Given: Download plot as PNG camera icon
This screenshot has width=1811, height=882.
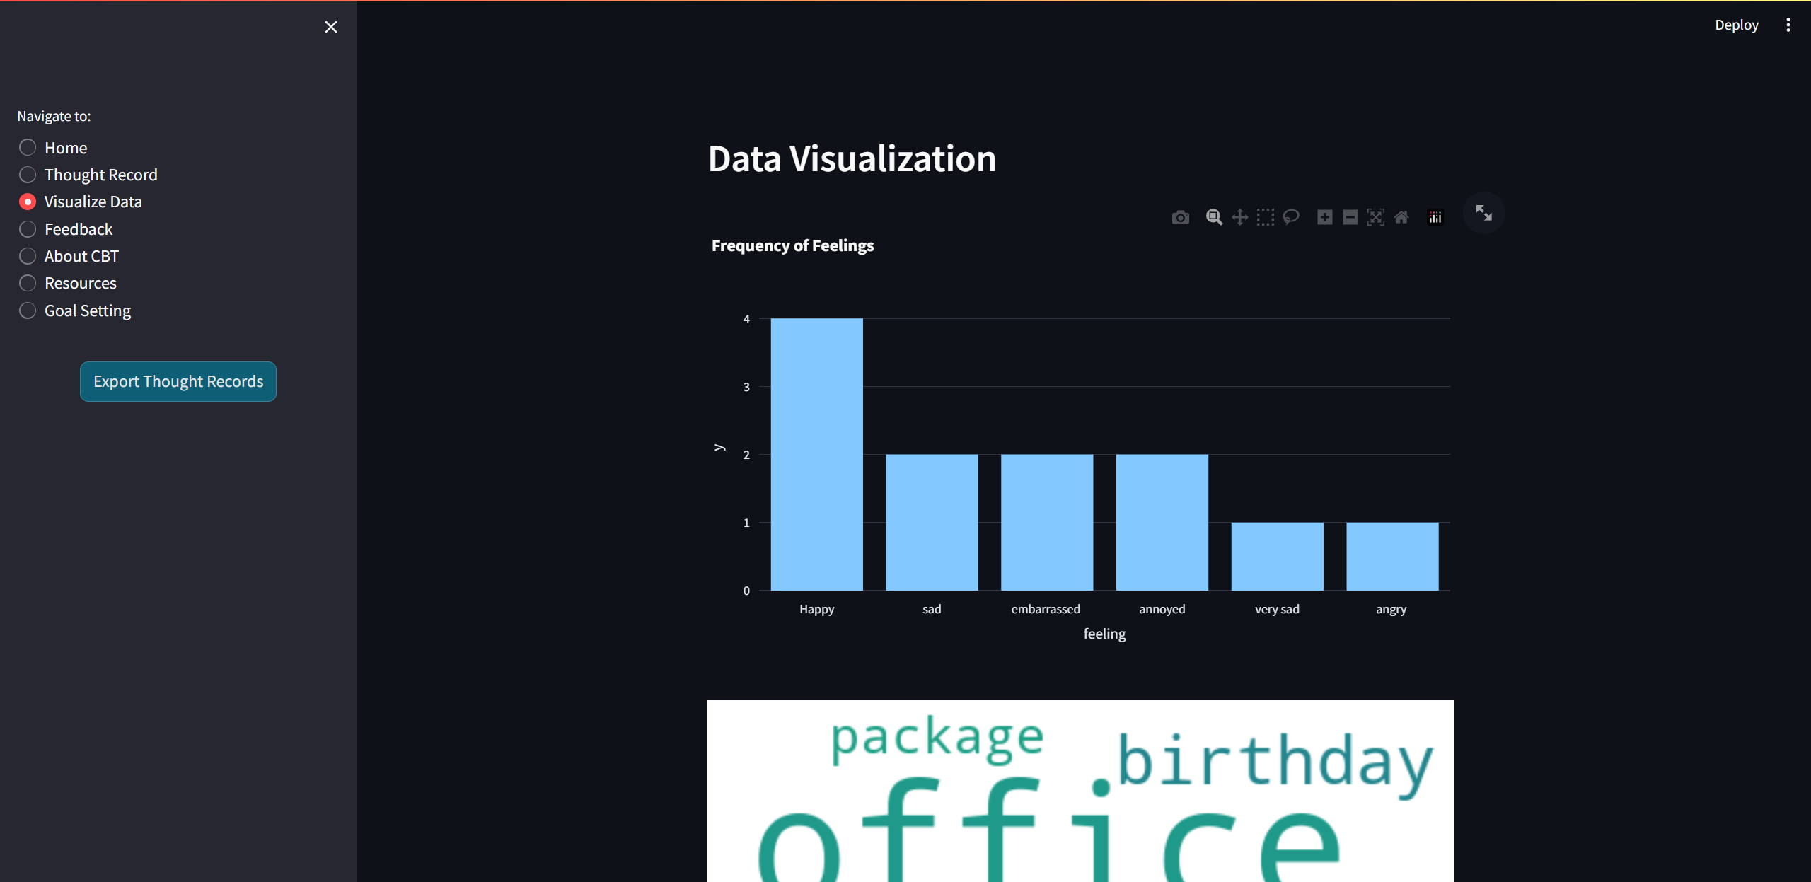Looking at the screenshot, I should [1180, 217].
